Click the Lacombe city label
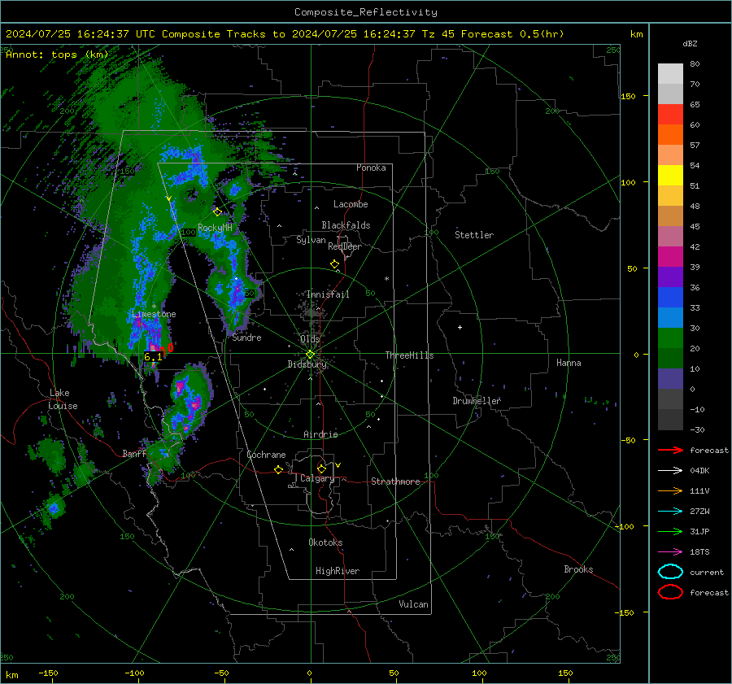 pos(351,204)
